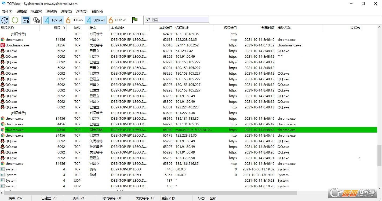Viewport: 382px width, 201px height.
Task: Click QQ penguin icon on port 63300 row
Action: point(3,101)
